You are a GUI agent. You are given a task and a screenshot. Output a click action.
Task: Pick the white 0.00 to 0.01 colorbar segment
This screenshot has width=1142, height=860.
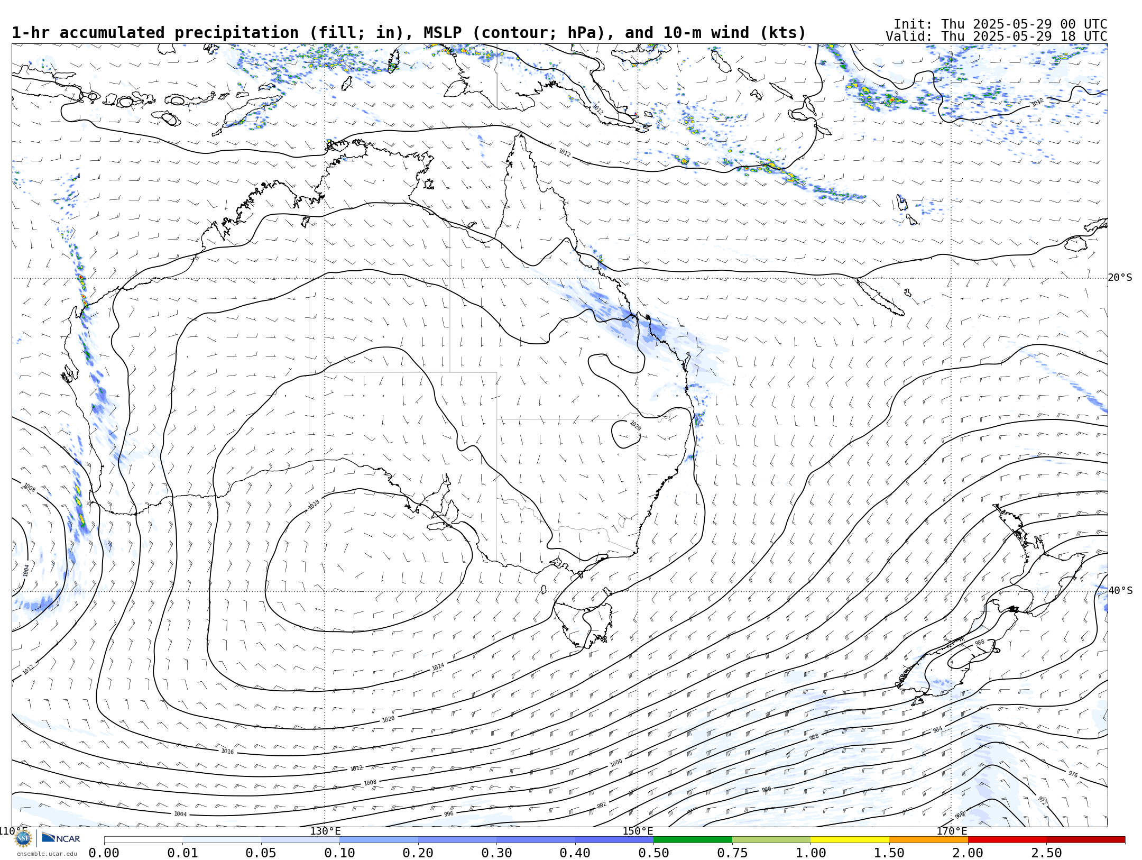pyautogui.click(x=143, y=840)
